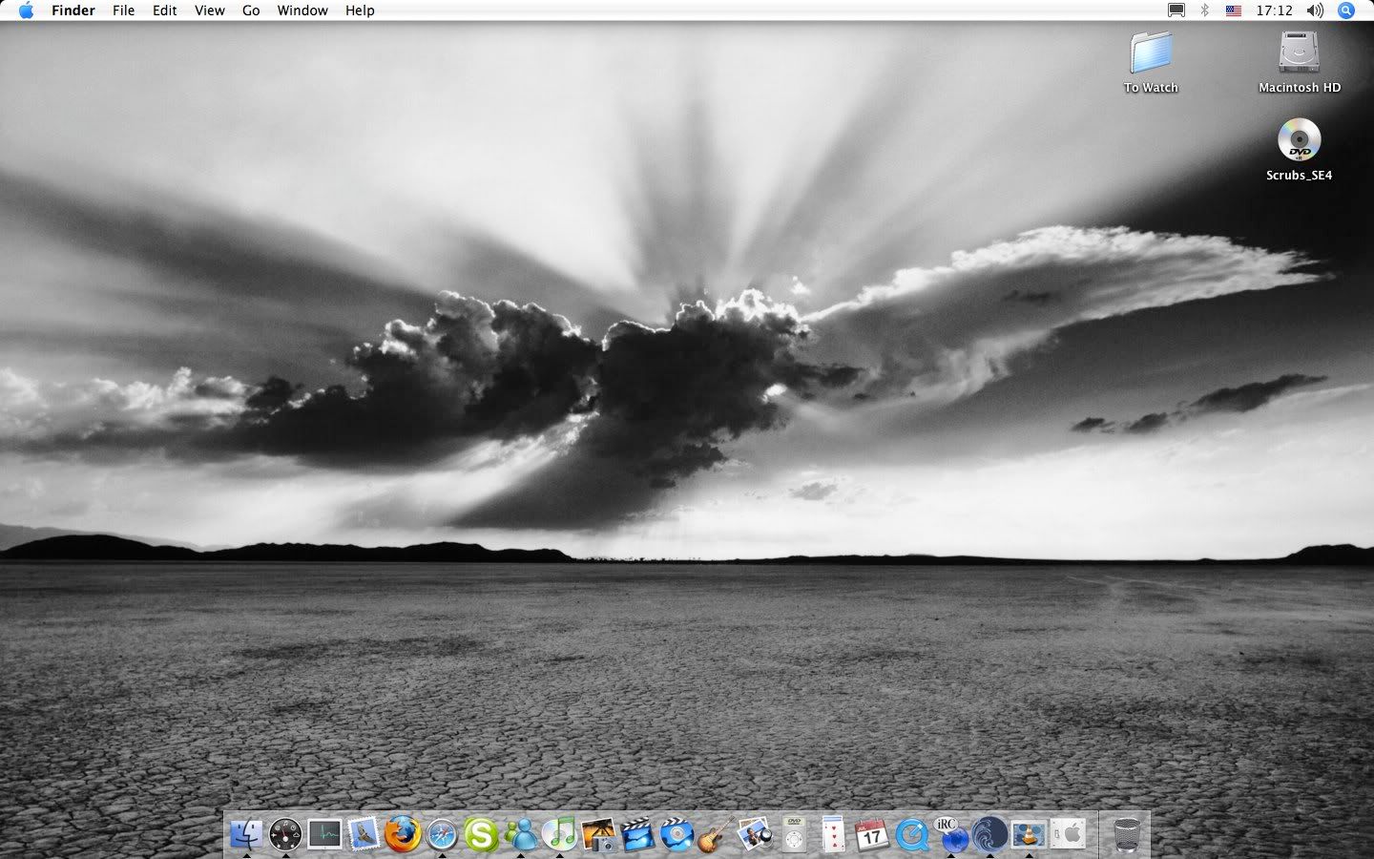Open Spotlight search in the menu bar
This screenshot has width=1374, height=859.
tap(1346, 10)
